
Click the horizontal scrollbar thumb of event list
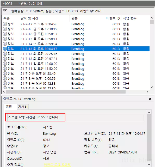click(x=66, y=91)
